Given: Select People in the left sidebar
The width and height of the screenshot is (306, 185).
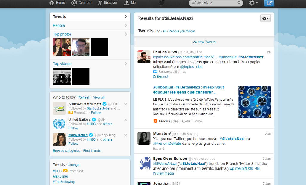Looking at the screenshot, I should [x=90, y=26].
